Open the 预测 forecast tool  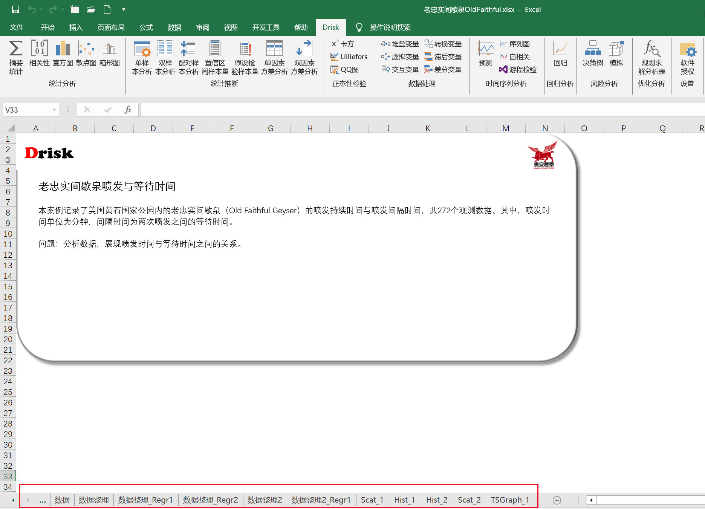(486, 53)
